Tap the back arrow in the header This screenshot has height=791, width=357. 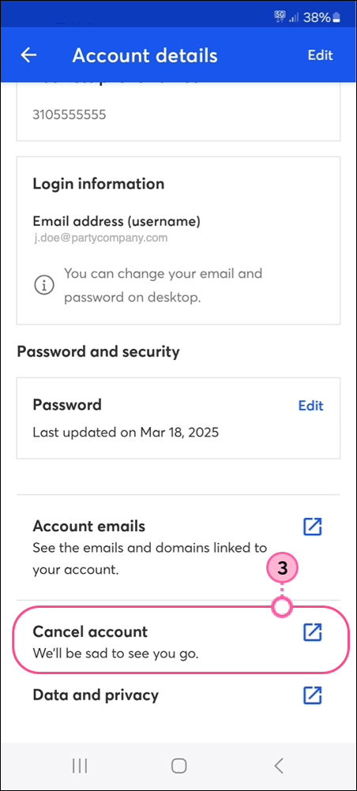28,55
